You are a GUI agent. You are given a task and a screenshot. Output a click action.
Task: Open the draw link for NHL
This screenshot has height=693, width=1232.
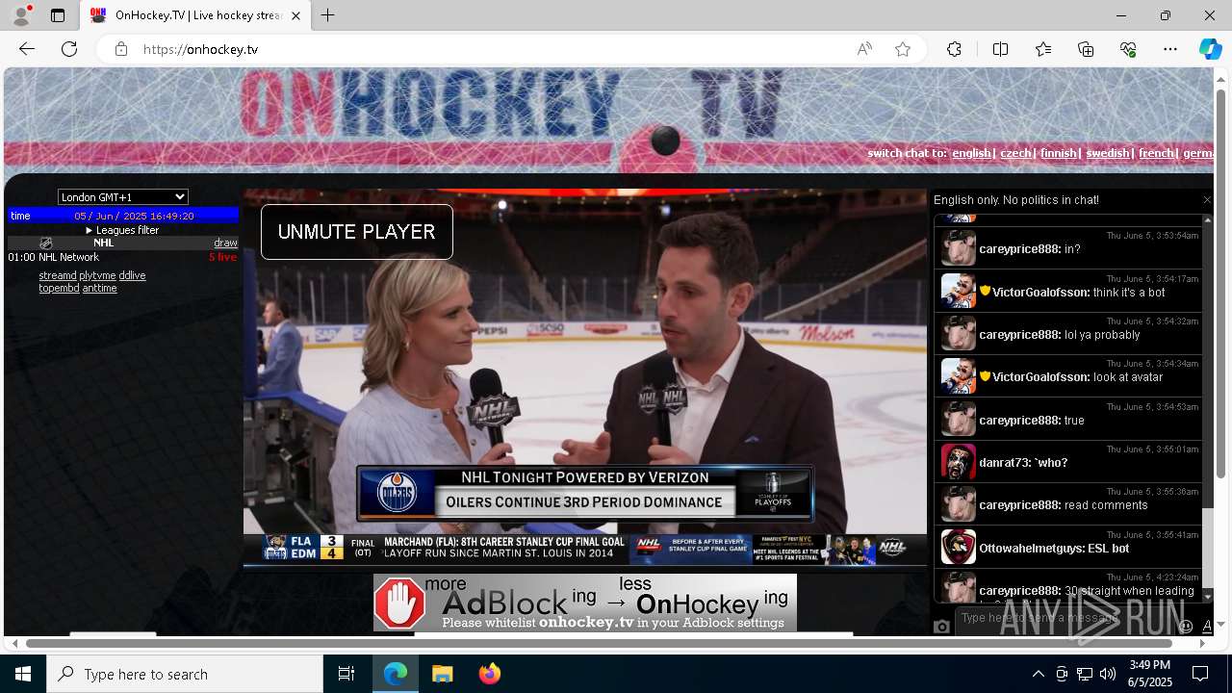[225, 243]
